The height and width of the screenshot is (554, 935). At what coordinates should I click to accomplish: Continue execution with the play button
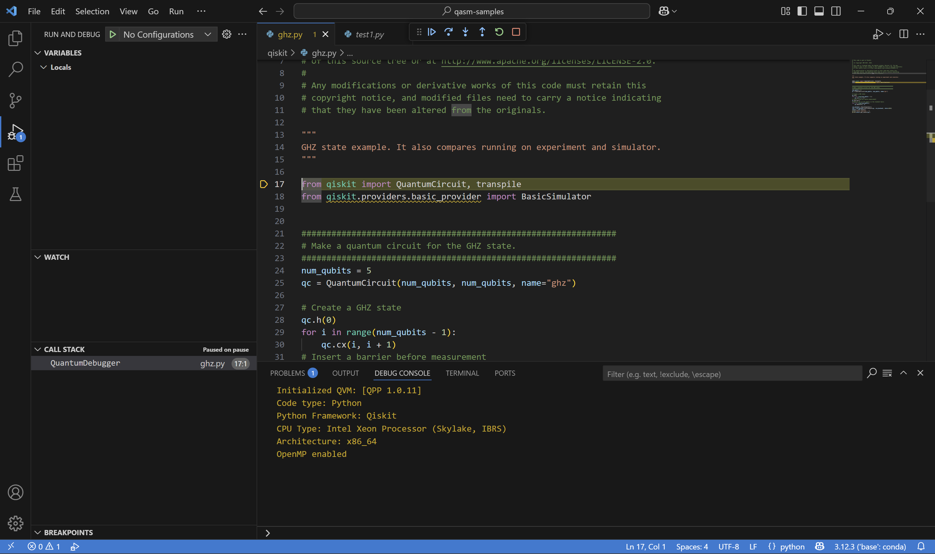pyautogui.click(x=432, y=32)
